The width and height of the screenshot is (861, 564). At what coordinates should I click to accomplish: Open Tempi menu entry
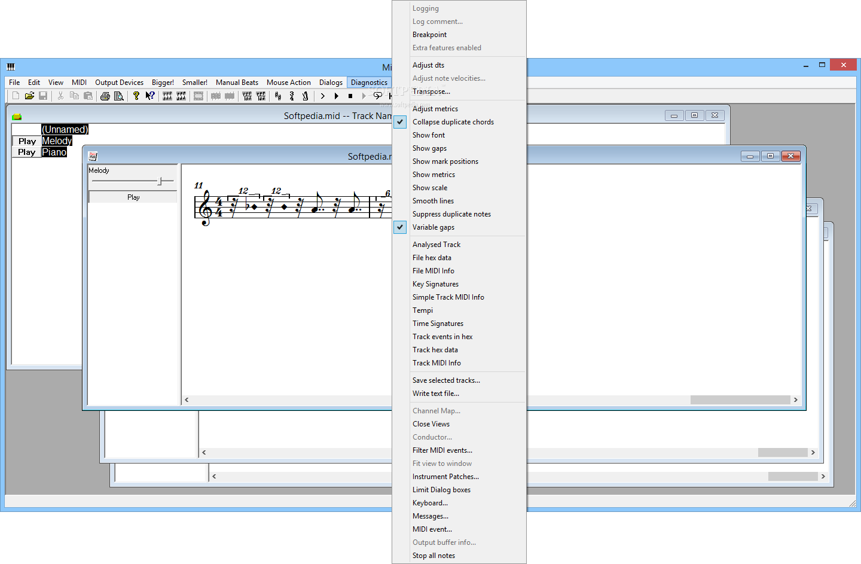(x=459, y=310)
